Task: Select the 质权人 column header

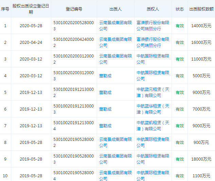Action: click(x=153, y=9)
